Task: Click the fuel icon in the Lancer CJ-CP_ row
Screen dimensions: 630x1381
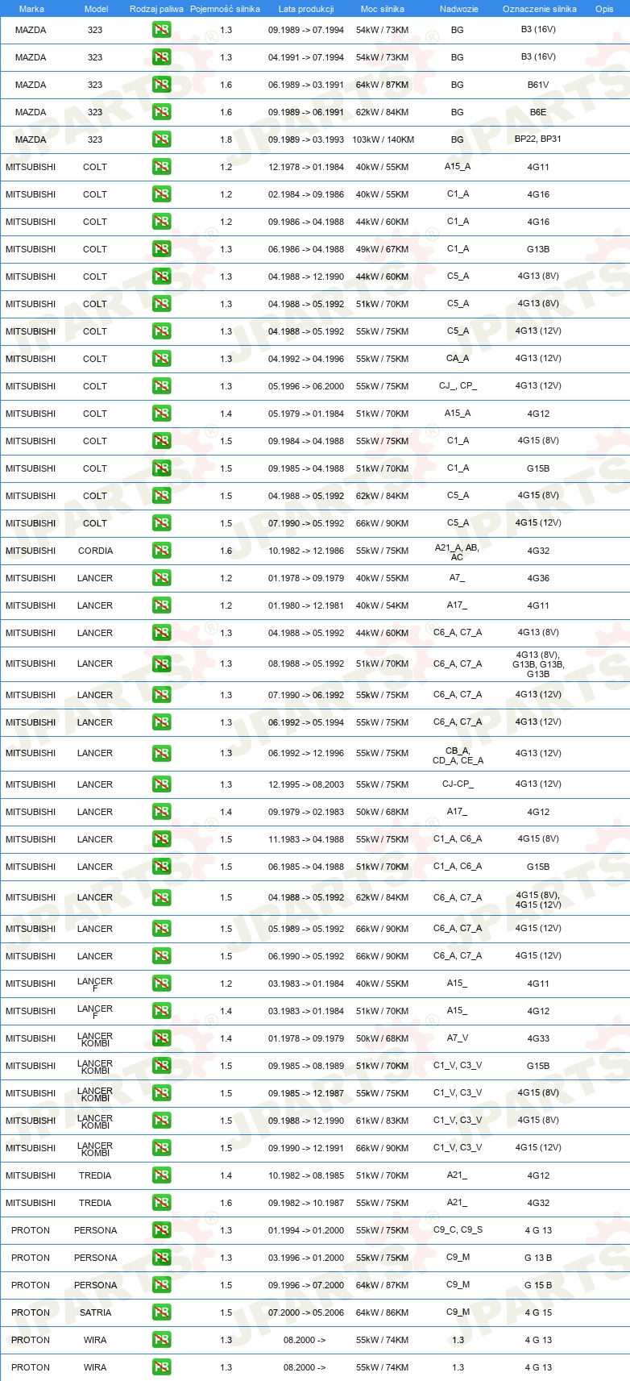Action: tap(162, 784)
